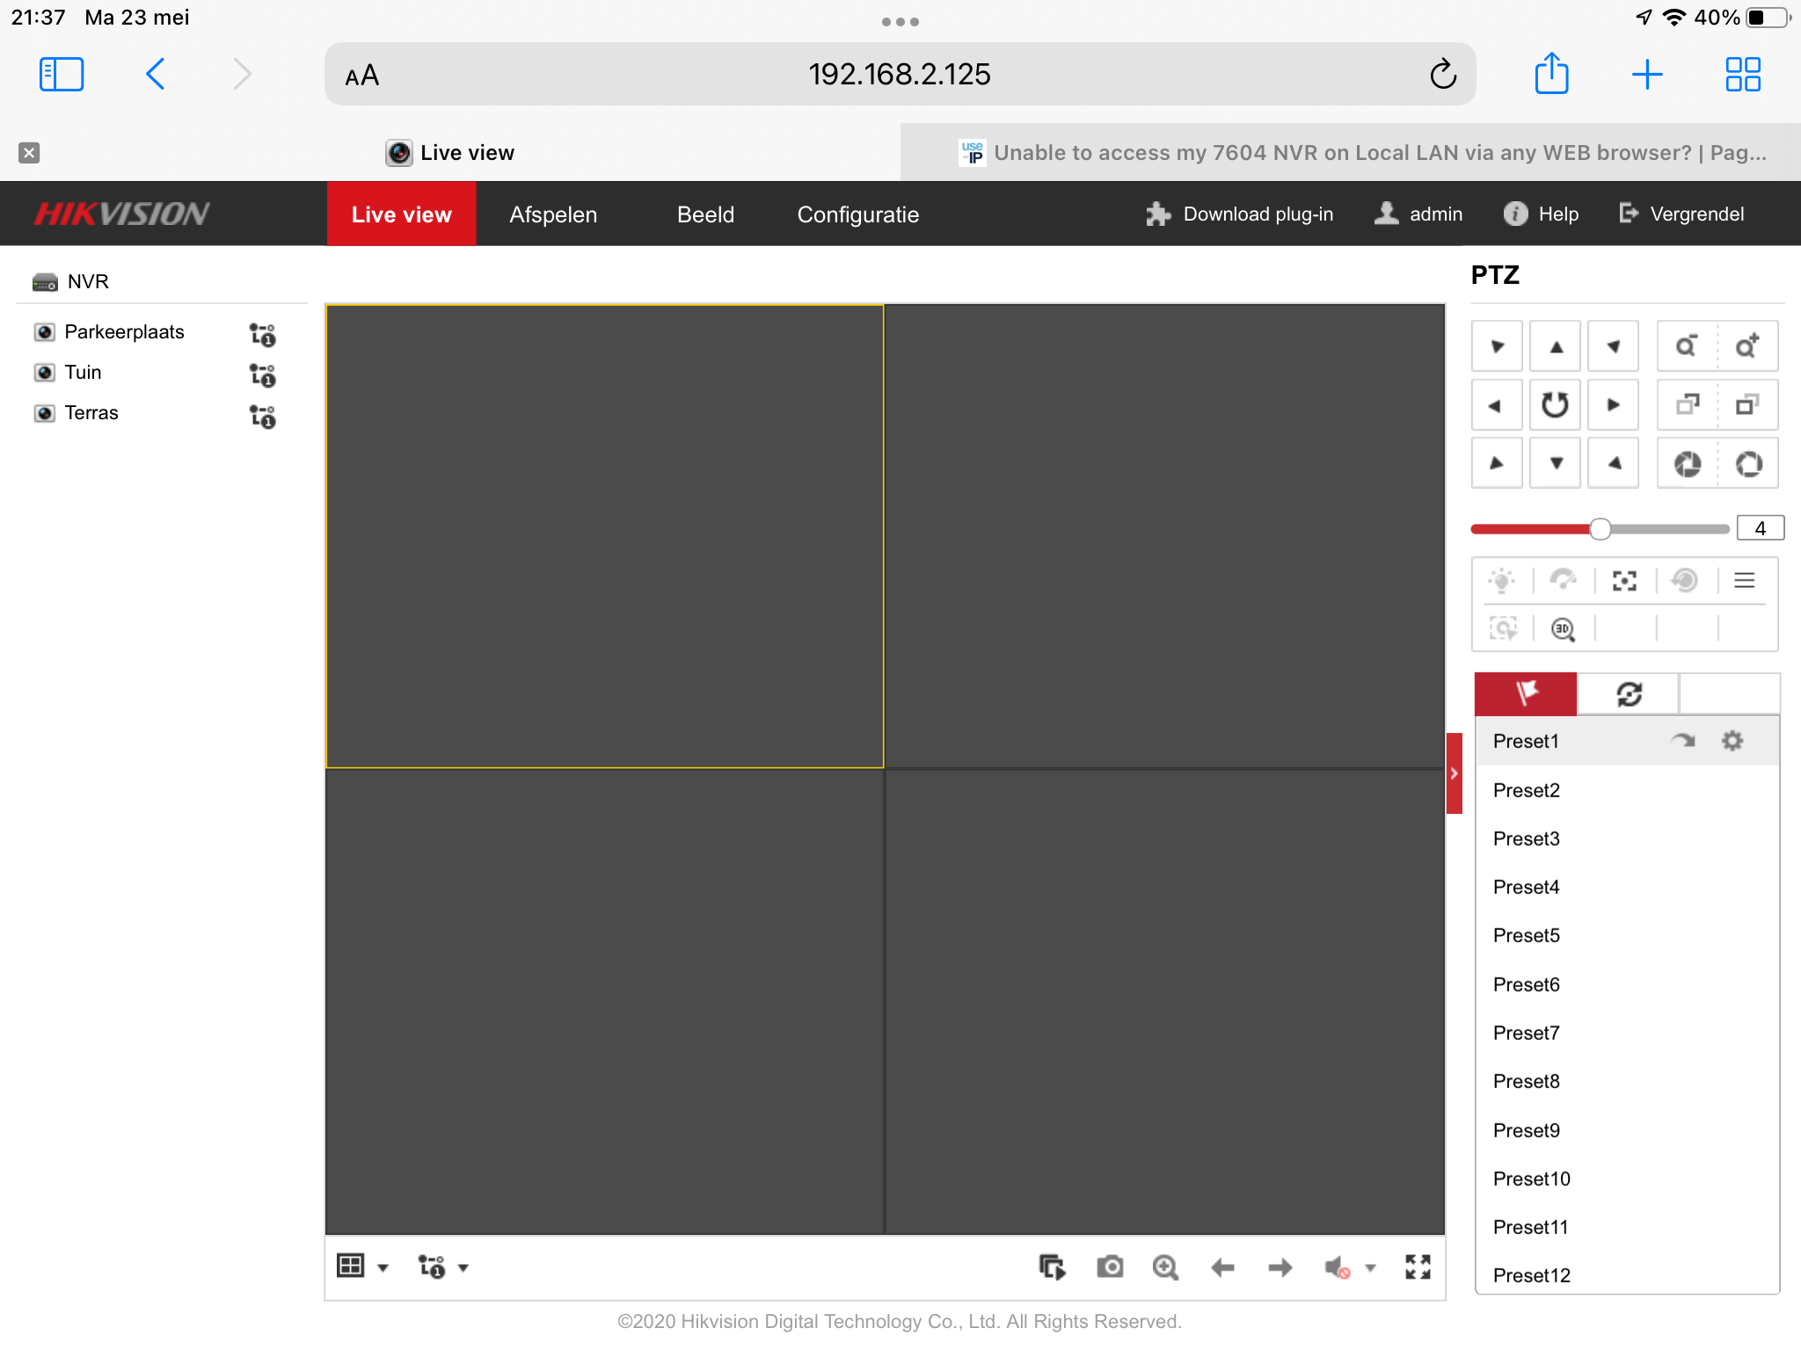The height and width of the screenshot is (1350, 1801).
Task: Capture a snapshot with the camera icon
Action: [x=1110, y=1267]
